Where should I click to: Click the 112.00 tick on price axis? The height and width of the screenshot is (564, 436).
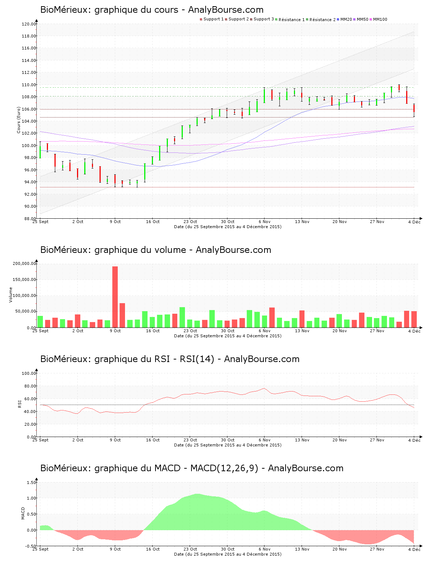click(29, 72)
